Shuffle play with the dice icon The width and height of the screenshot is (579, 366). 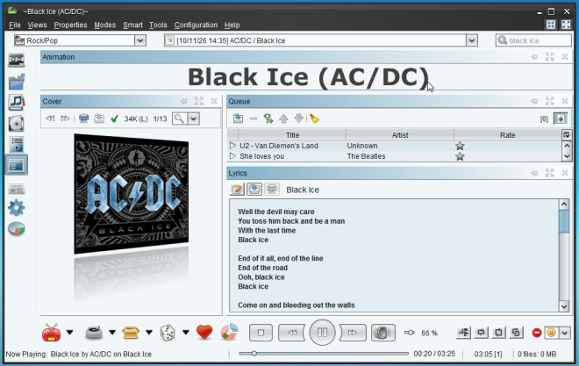168,333
